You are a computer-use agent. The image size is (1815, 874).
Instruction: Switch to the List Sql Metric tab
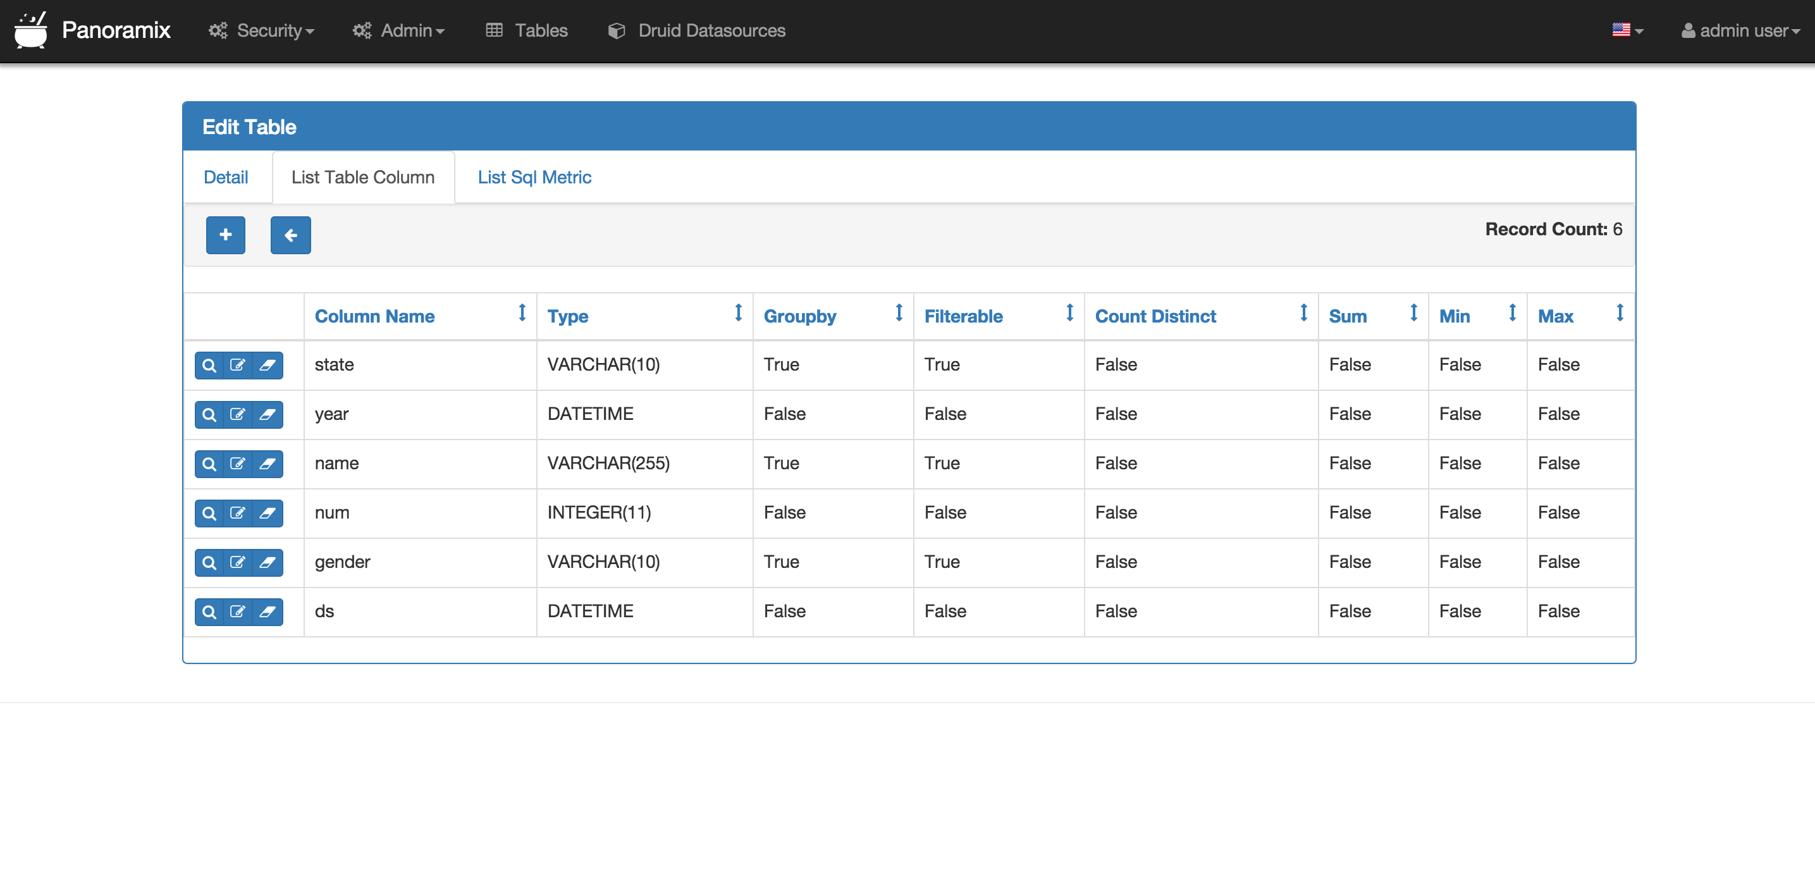[x=534, y=177]
